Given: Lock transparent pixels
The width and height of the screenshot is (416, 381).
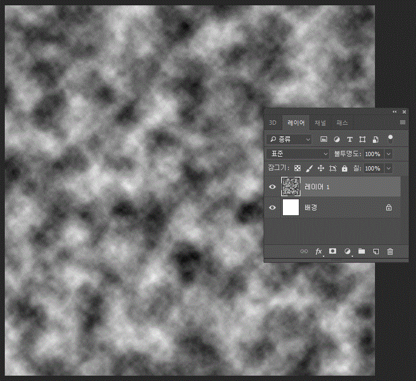Looking at the screenshot, I should [x=297, y=168].
